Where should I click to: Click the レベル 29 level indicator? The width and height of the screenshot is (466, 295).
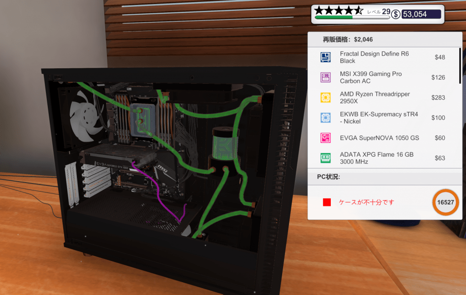coord(379,12)
